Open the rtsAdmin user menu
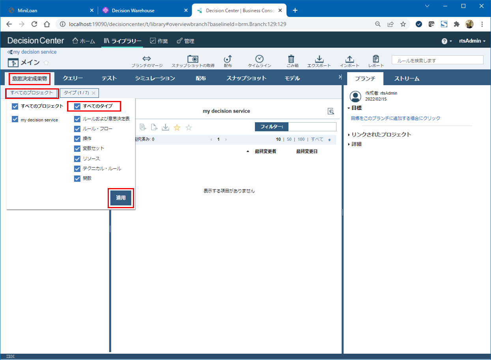 coord(472,41)
